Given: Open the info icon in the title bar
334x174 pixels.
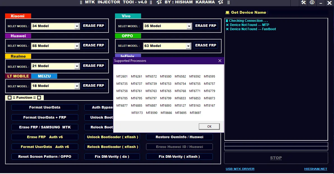Looking at the screenshot, I should (x=312, y=3).
